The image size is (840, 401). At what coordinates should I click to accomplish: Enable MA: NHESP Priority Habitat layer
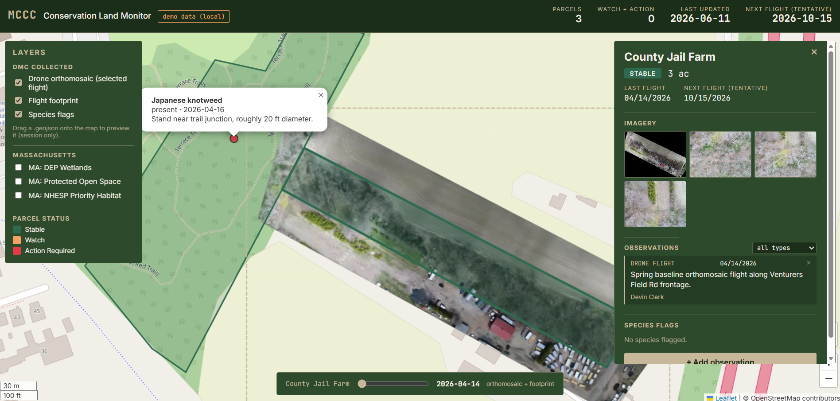pyautogui.click(x=19, y=195)
